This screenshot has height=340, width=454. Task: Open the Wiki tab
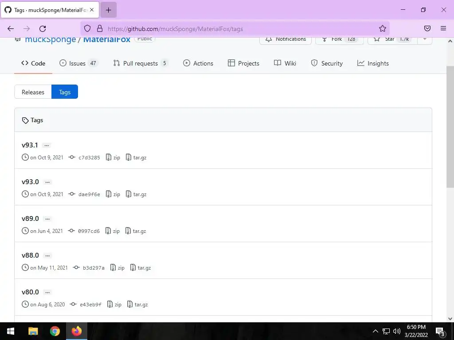tap(285, 63)
